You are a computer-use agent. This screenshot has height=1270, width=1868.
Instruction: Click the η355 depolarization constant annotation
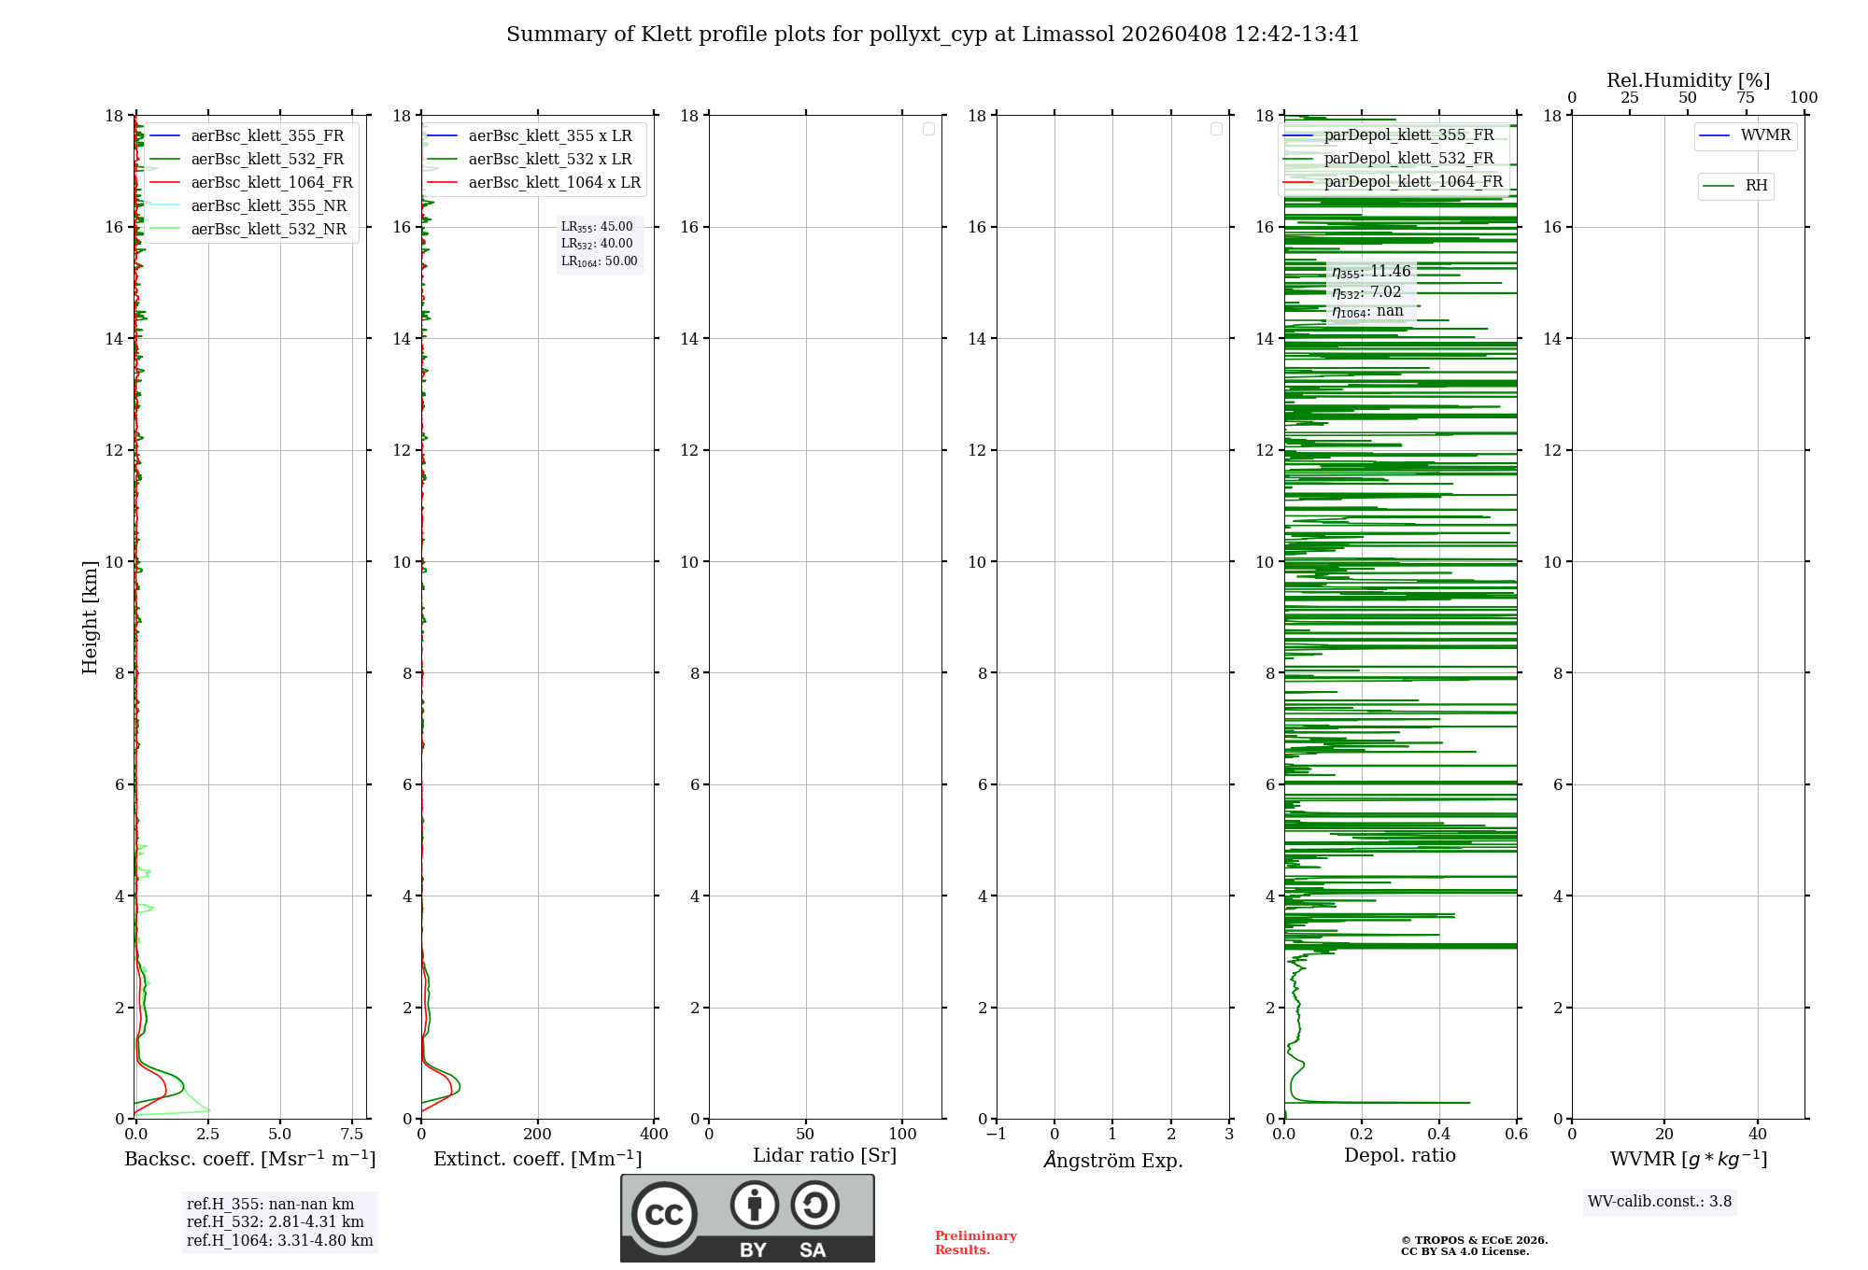tap(1371, 272)
